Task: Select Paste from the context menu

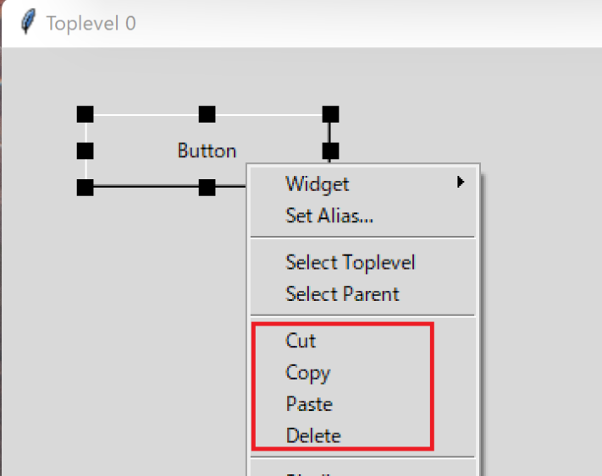Action: click(x=363, y=404)
